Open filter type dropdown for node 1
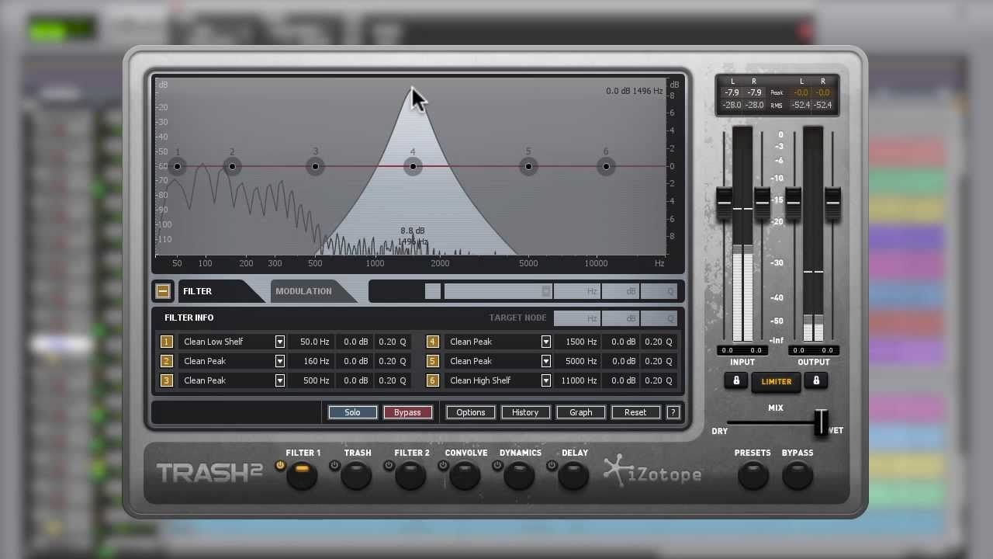 [x=279, y=342]
